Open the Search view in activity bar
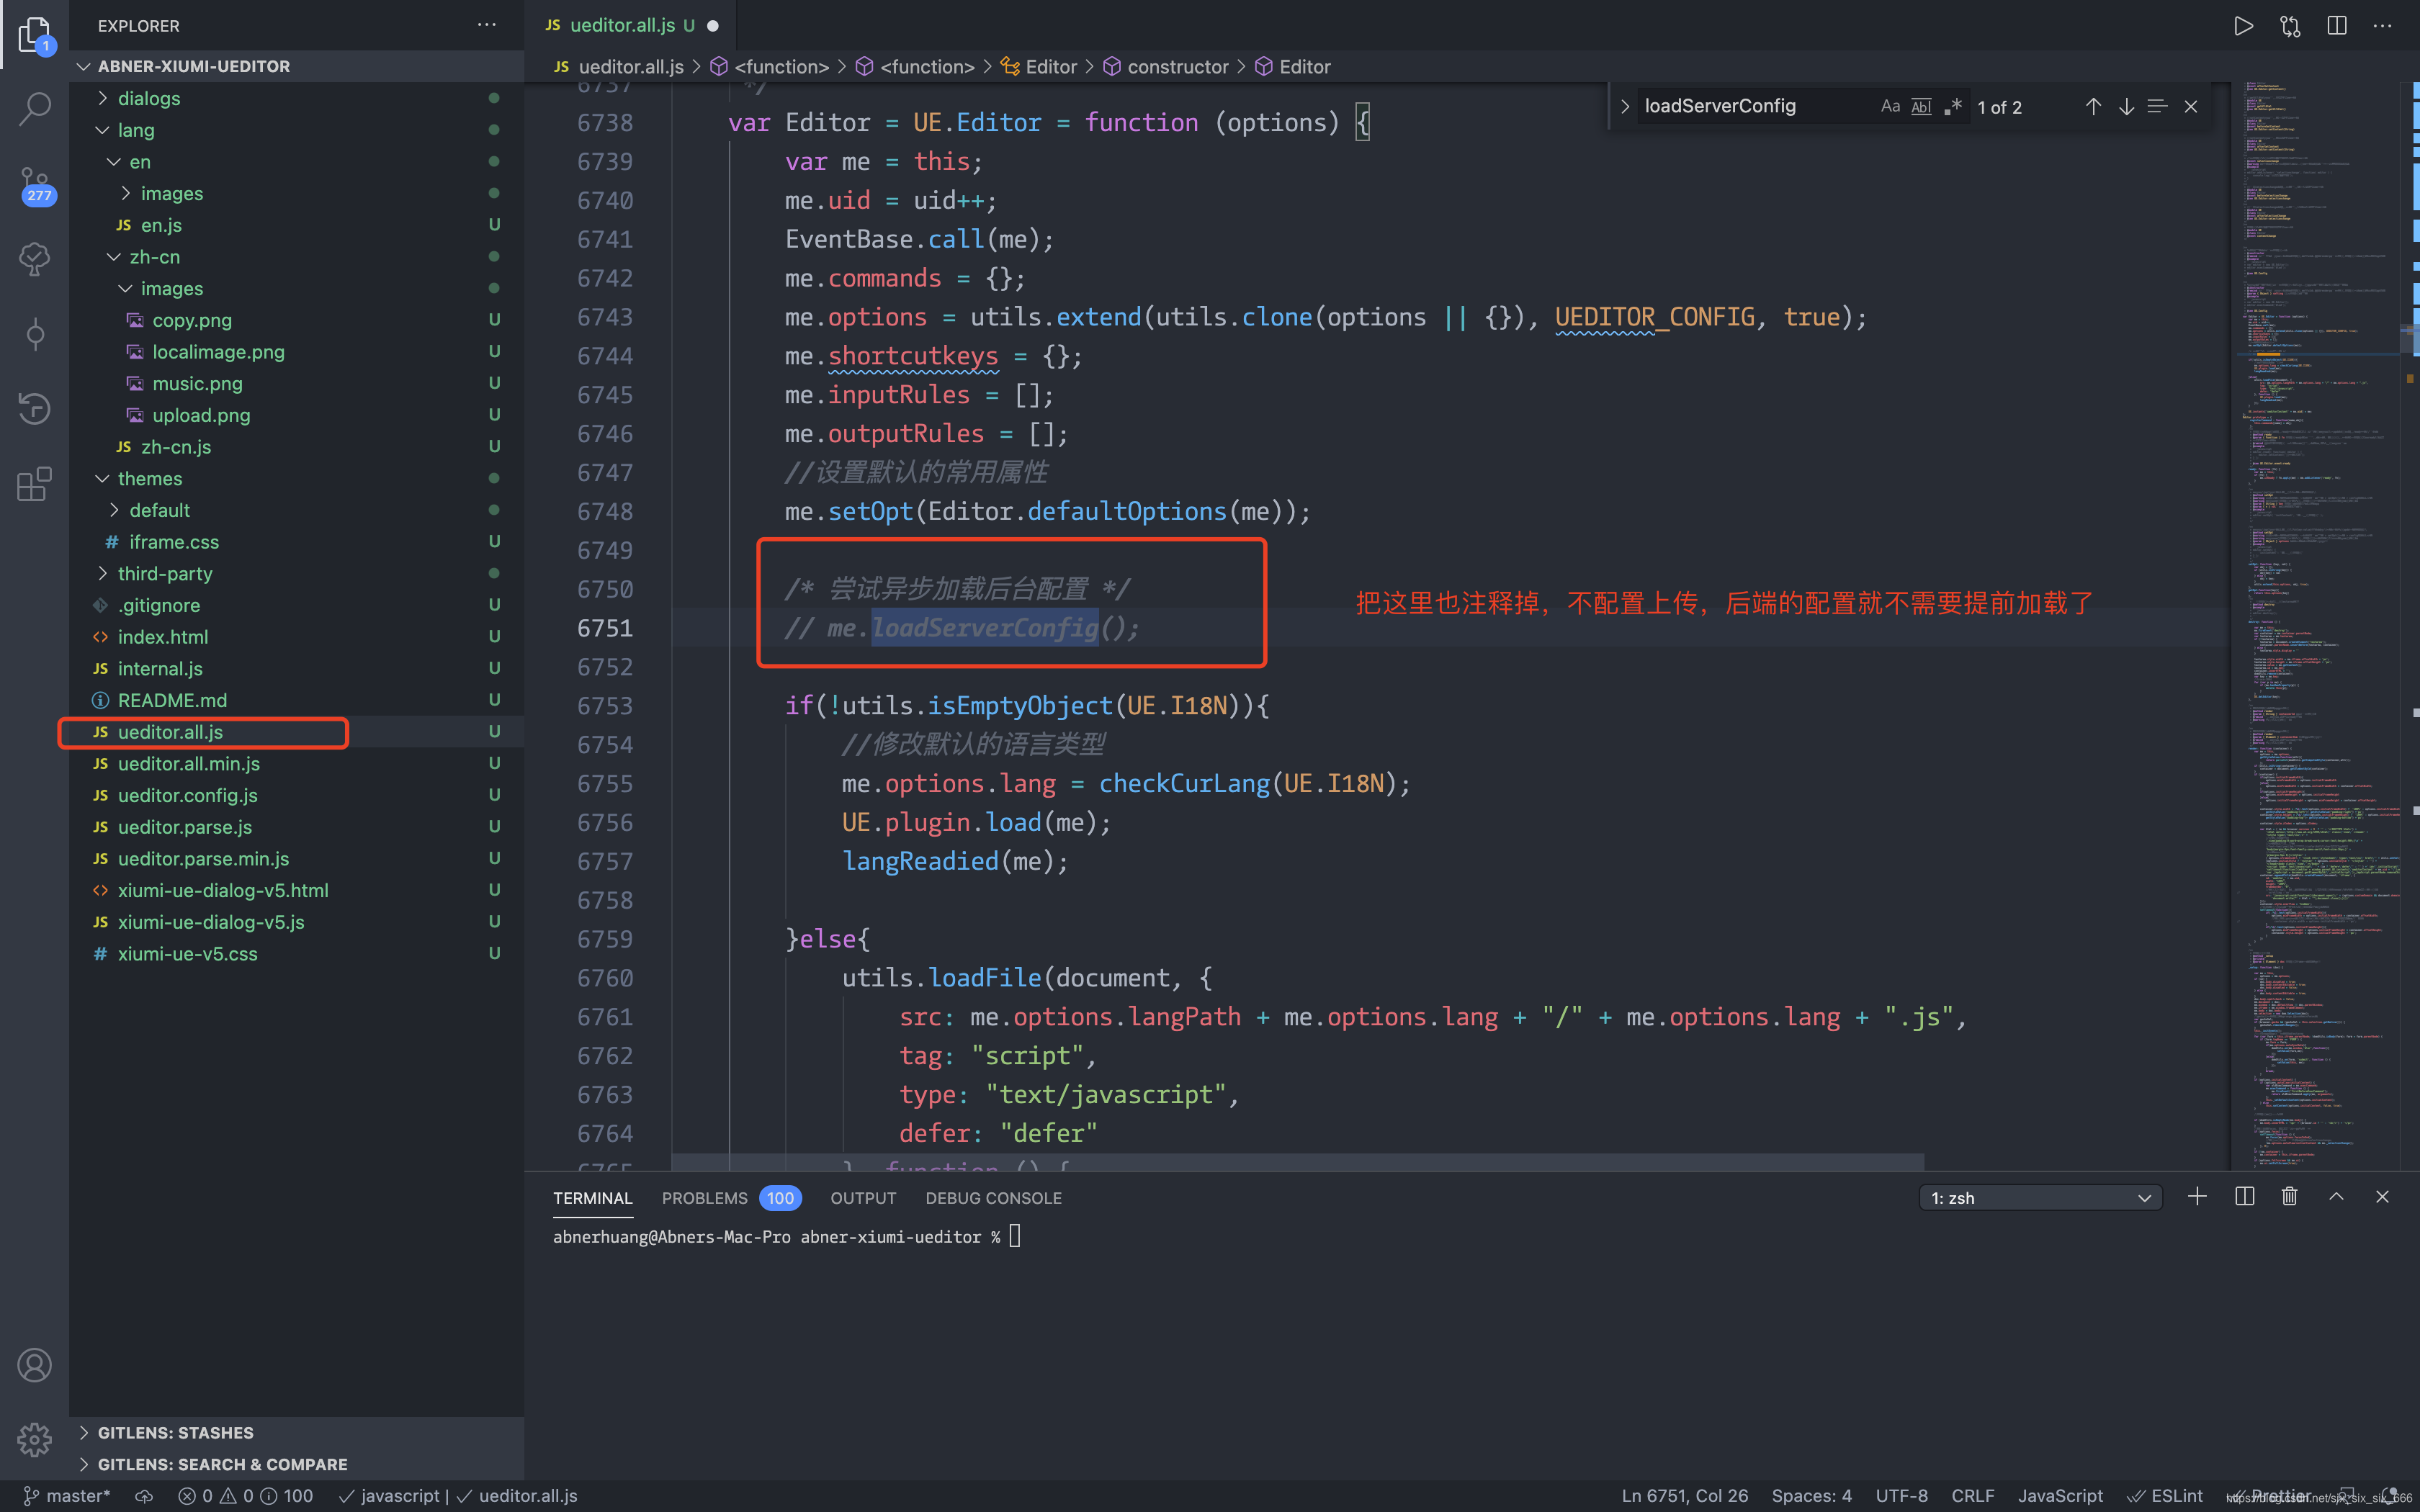This screenshot has height=1512, width=2420. tap(35, 108)
